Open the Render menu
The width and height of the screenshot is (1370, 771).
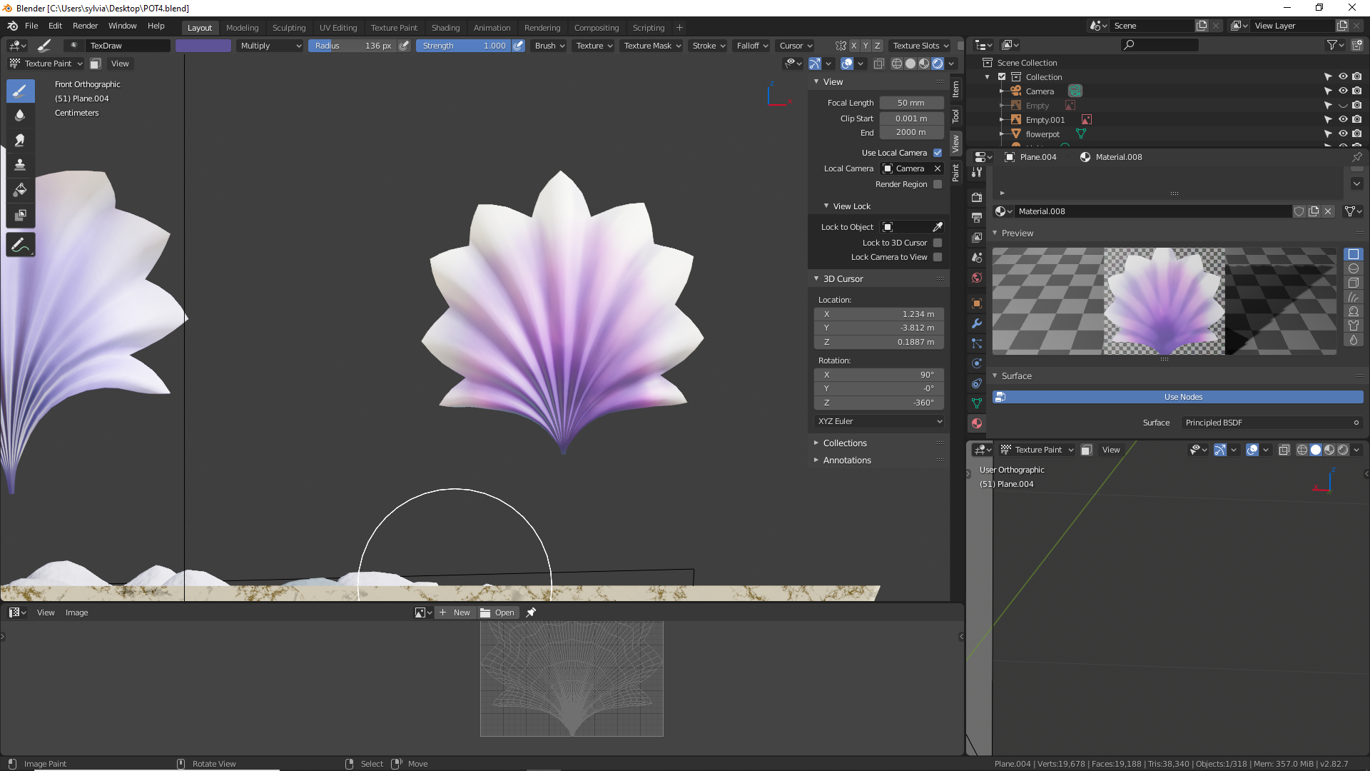pyautogui.click(x=85, y=26)
